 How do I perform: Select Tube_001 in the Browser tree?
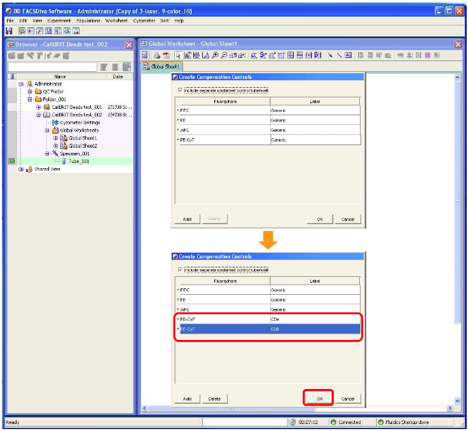(79, 161)
